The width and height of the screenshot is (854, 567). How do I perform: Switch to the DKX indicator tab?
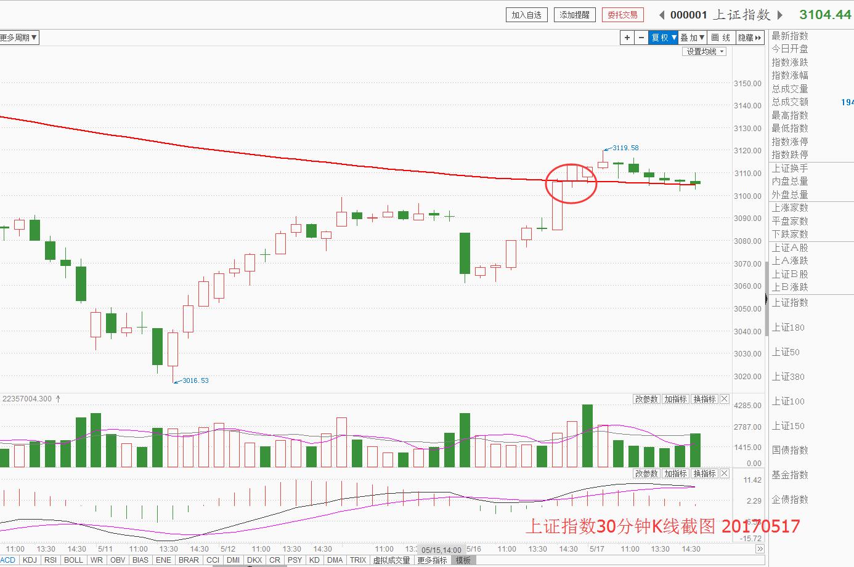254,560
